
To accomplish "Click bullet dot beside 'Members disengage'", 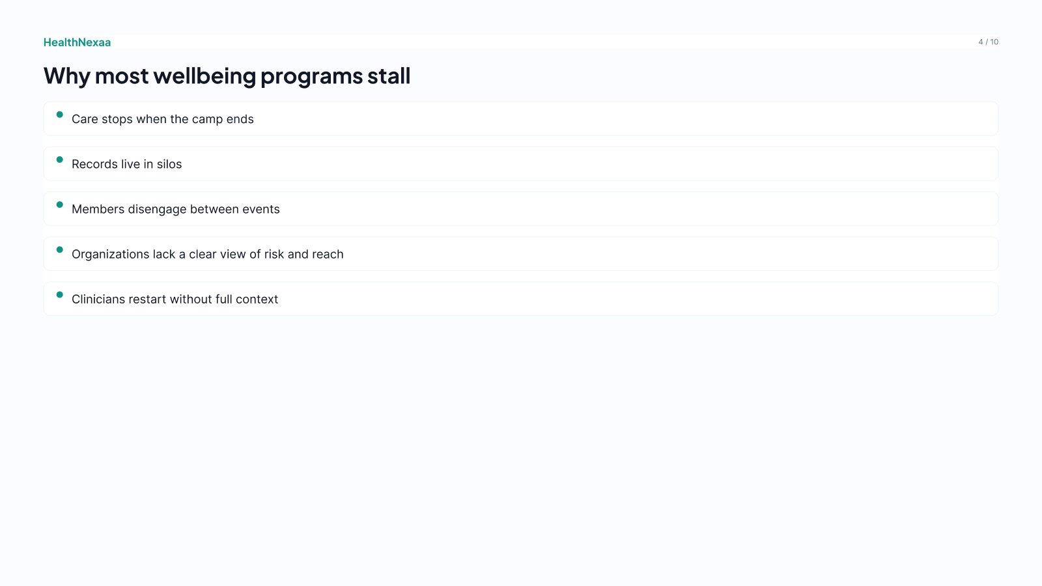I will click(60, 204).
